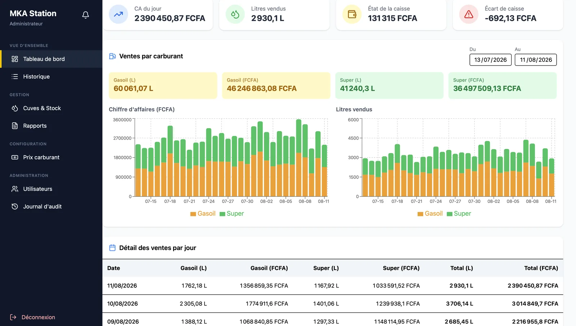Select Rapports in the sidebar
Image resolution: width=576 pixels, height=326 pixels.
(x=51, y=126)
